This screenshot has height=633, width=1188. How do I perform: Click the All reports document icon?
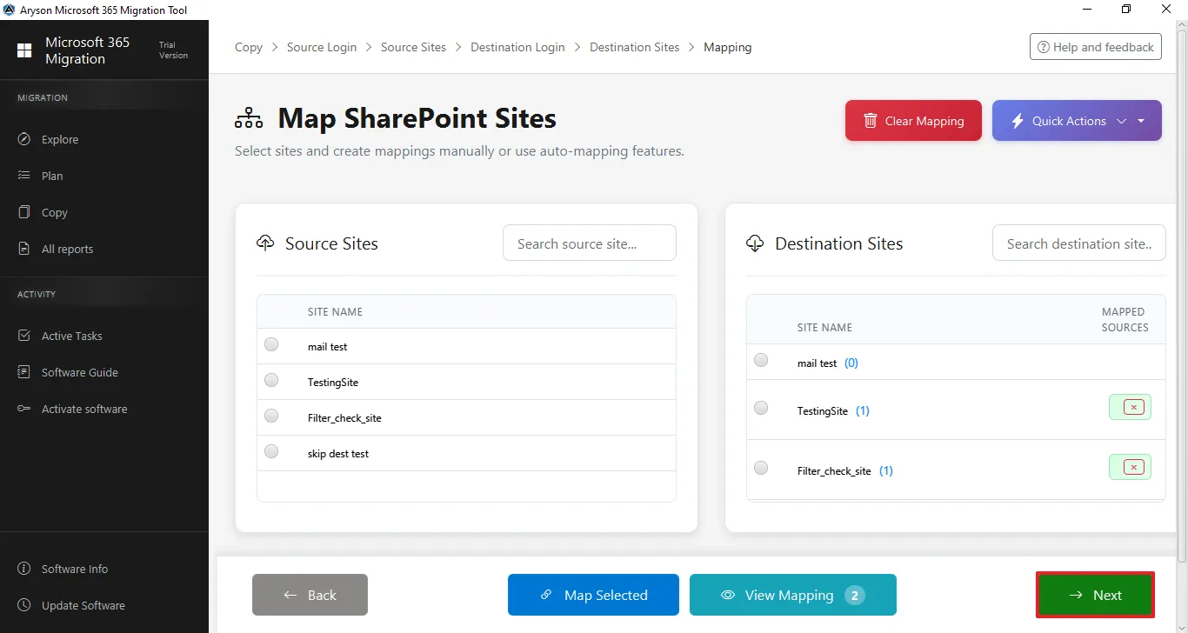pos(24,249)
